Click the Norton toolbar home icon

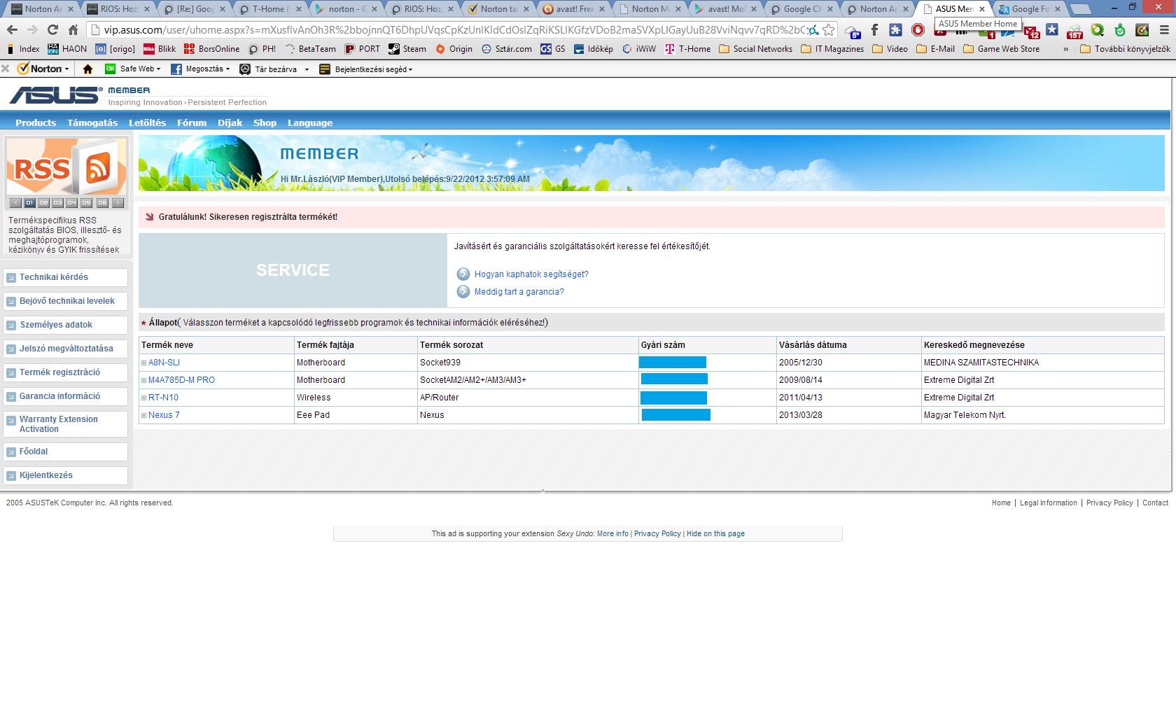coord(87,69)
